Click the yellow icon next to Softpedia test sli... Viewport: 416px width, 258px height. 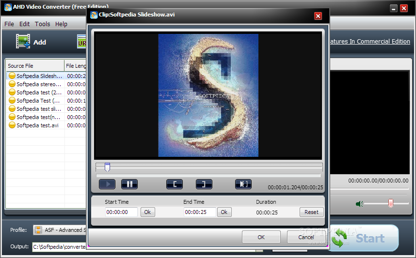12,108
